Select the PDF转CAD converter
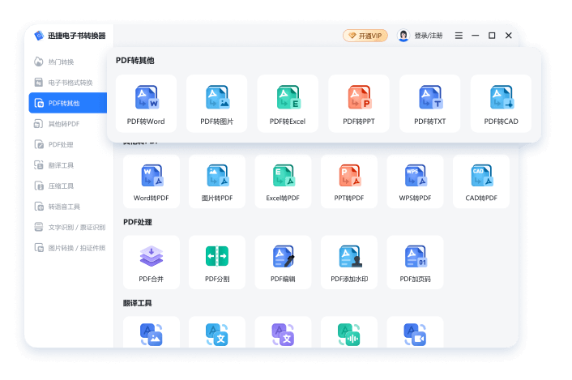This screenshot has height=380, width=572. point(501,104)
